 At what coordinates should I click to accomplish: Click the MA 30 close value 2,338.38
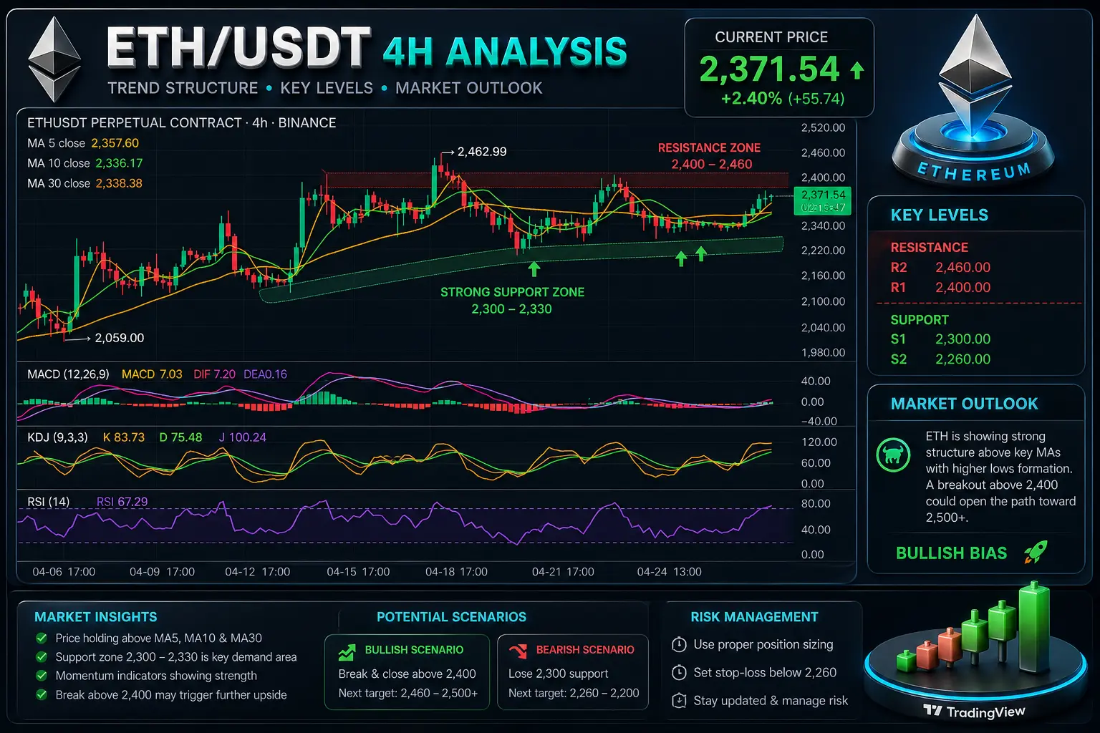click(x=119, y=183)
